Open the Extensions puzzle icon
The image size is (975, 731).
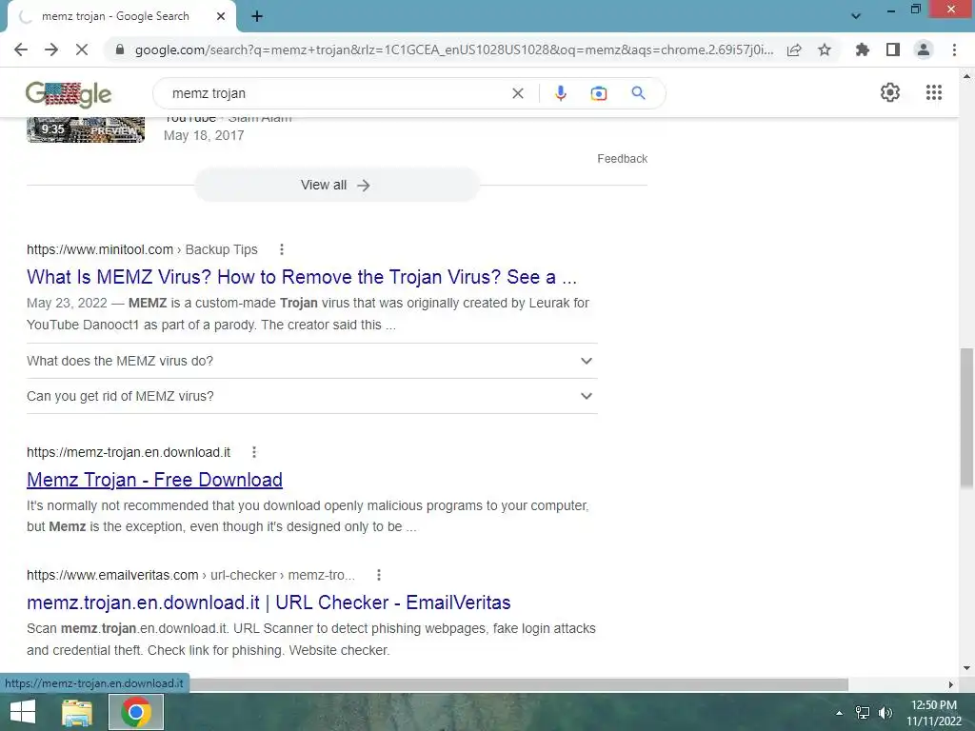click(863, 49)
